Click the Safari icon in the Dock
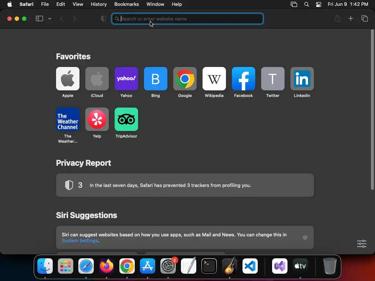 point(86,266)
